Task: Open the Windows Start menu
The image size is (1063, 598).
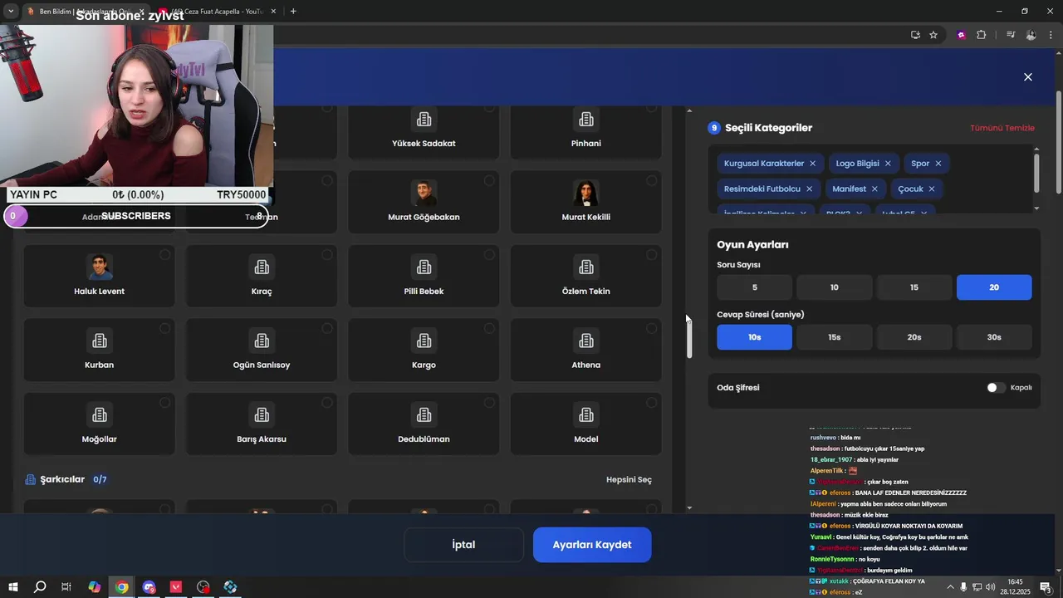Action: [x=12, y=587]
